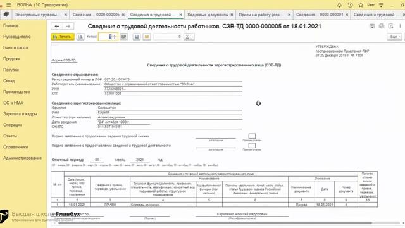
Task: Click cancellation box for сведений о трудовой деятельности
Action: (x=252, y=145)
